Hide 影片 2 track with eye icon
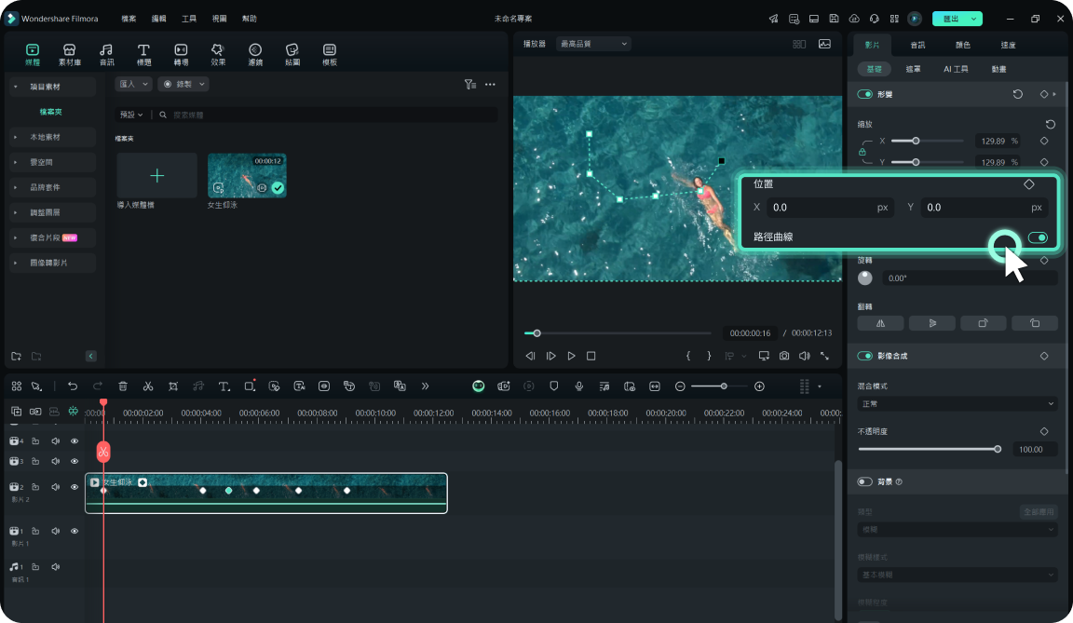This screenshot has height=623, width=1073. tap(75, 487)
